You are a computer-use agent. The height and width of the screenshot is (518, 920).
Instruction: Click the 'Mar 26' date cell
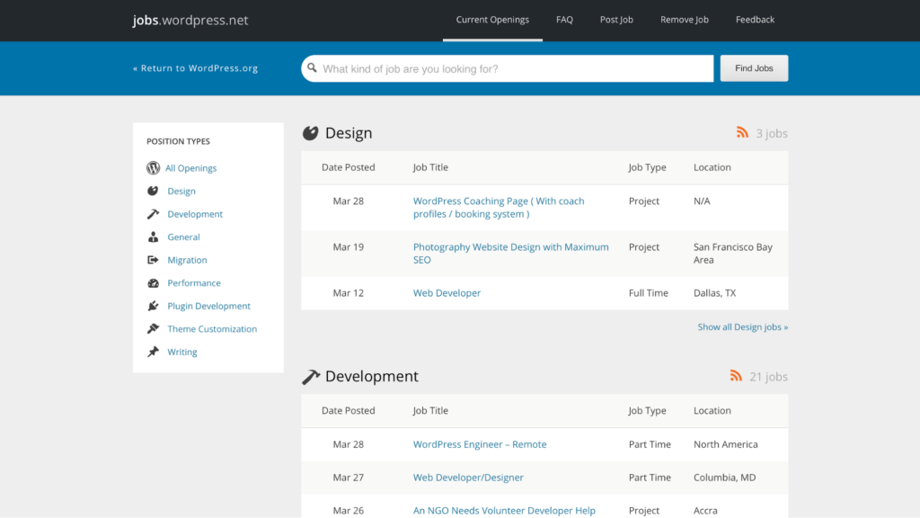click(x=349, y=511)
